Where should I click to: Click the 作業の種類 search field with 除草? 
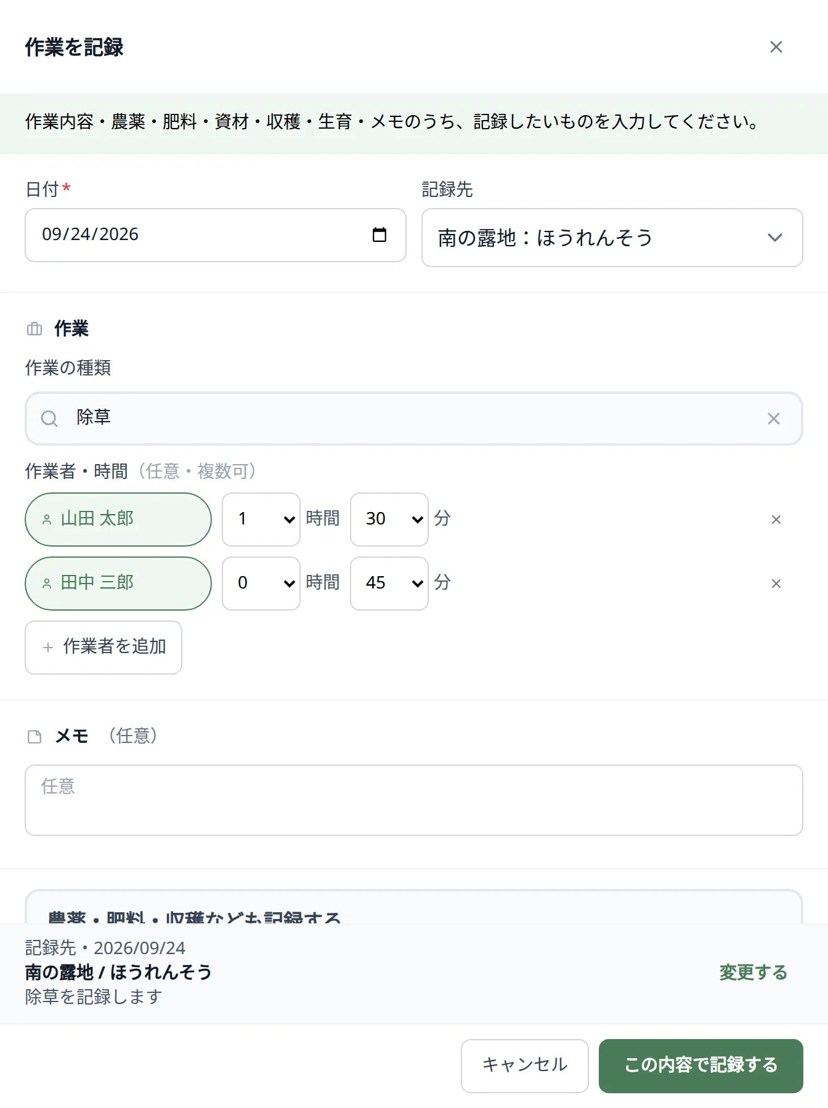(414, 419)
